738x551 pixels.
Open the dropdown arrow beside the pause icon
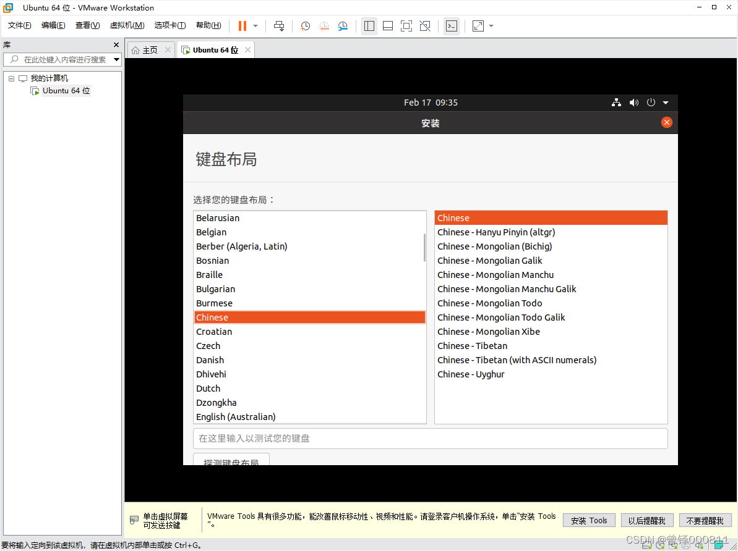coord(255,26)
